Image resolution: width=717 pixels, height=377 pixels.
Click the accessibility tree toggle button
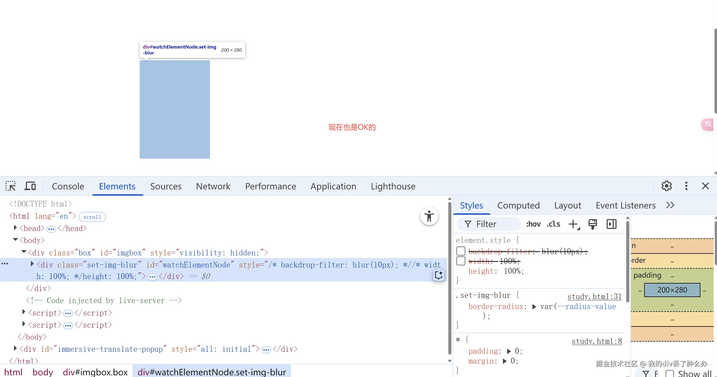click(429, 216)
